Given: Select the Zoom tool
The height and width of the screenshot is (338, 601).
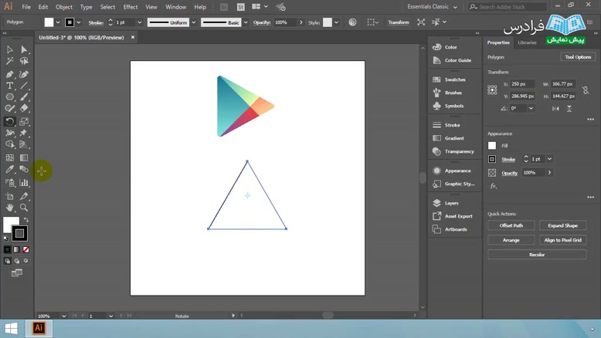Looking at the screenshot, I should (24, 208).
